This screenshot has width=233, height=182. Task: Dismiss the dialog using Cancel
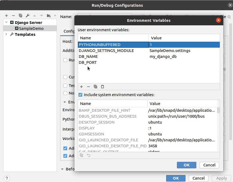click(x=209, y=165)
